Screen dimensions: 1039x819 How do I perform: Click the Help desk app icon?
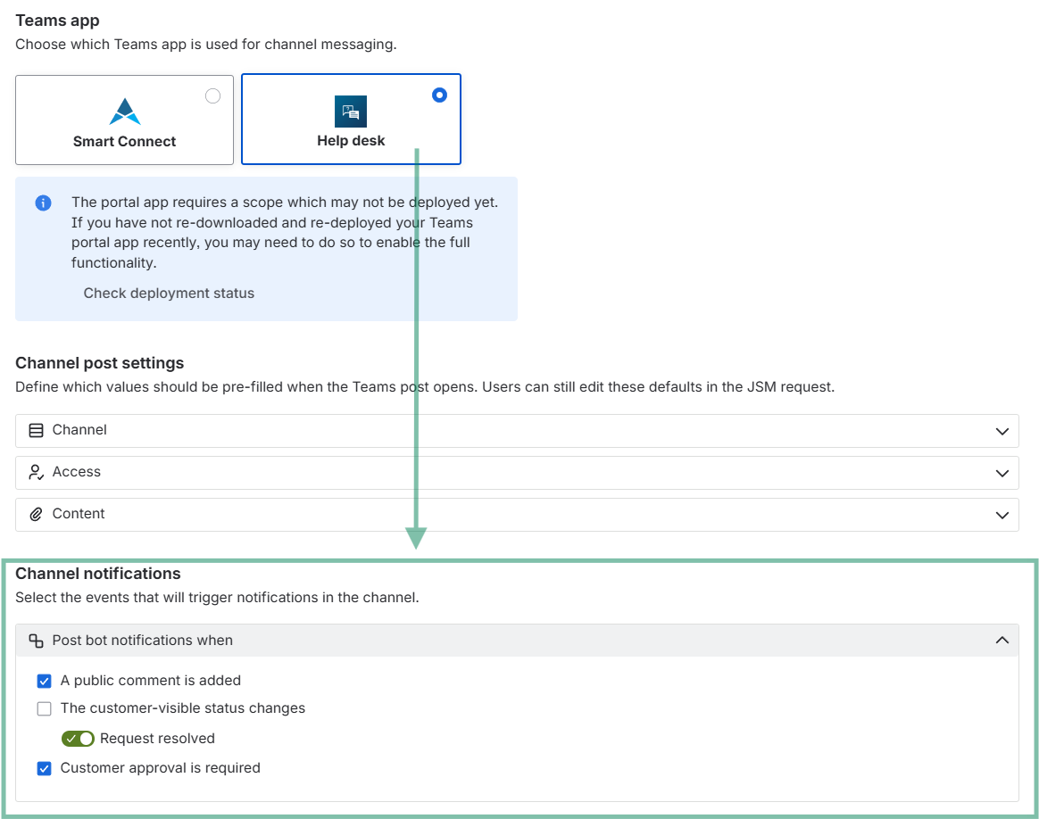point(351,112)
